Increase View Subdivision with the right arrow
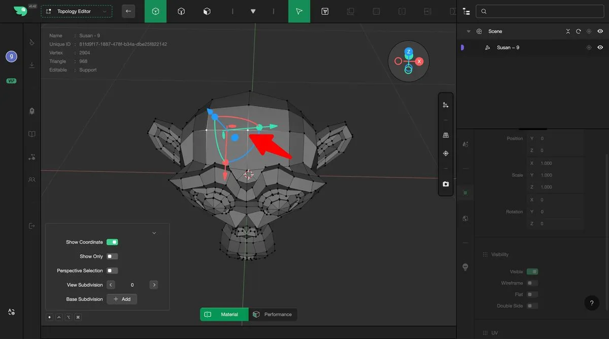609x339 pixels. point(154,285)
